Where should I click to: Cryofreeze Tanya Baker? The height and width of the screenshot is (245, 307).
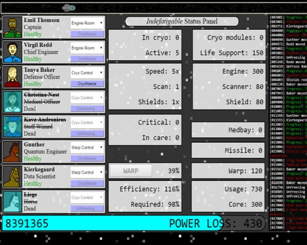87,84
